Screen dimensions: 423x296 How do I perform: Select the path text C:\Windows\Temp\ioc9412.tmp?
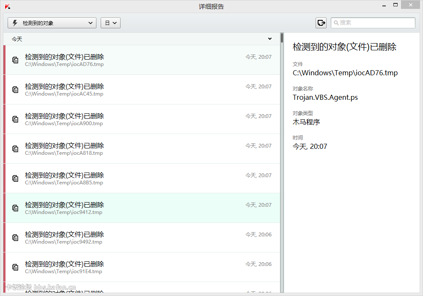pyautogui.click(x=64, y=213)
